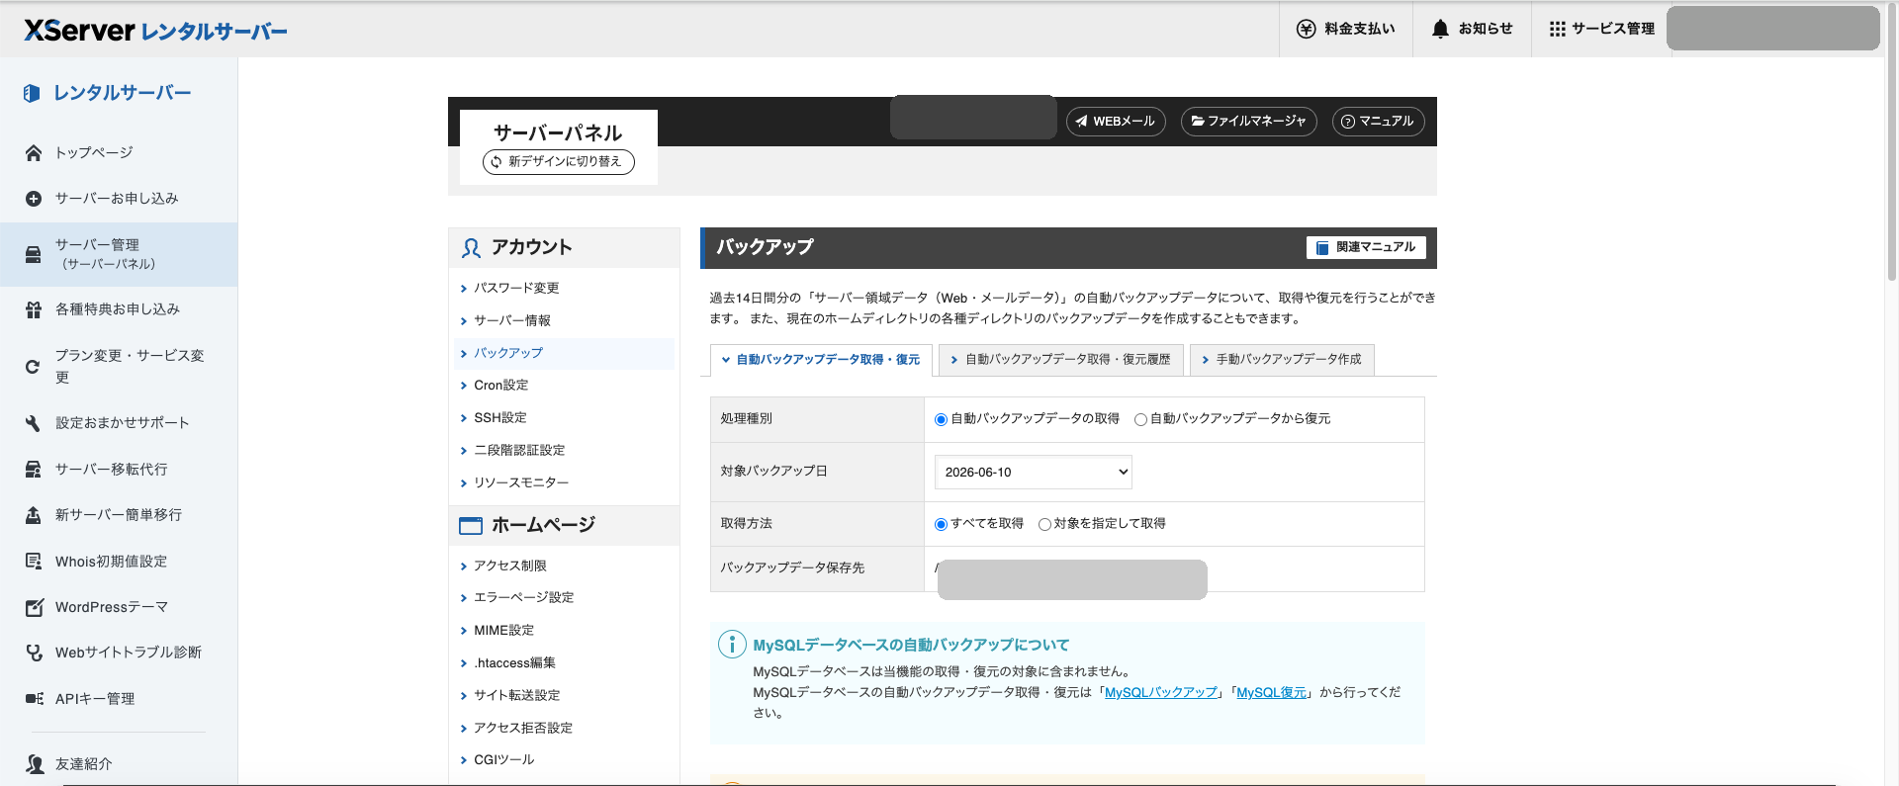The image size is (1899, 786).
Task: Follow the MySQLバックアップ link
Action: point(1161,692)
